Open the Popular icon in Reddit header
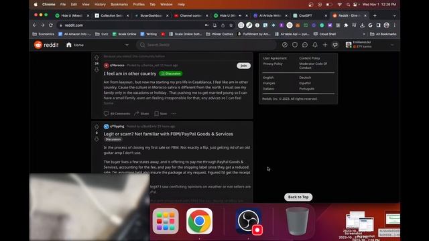Screen dimensions: 429x241 coord(284,45)
